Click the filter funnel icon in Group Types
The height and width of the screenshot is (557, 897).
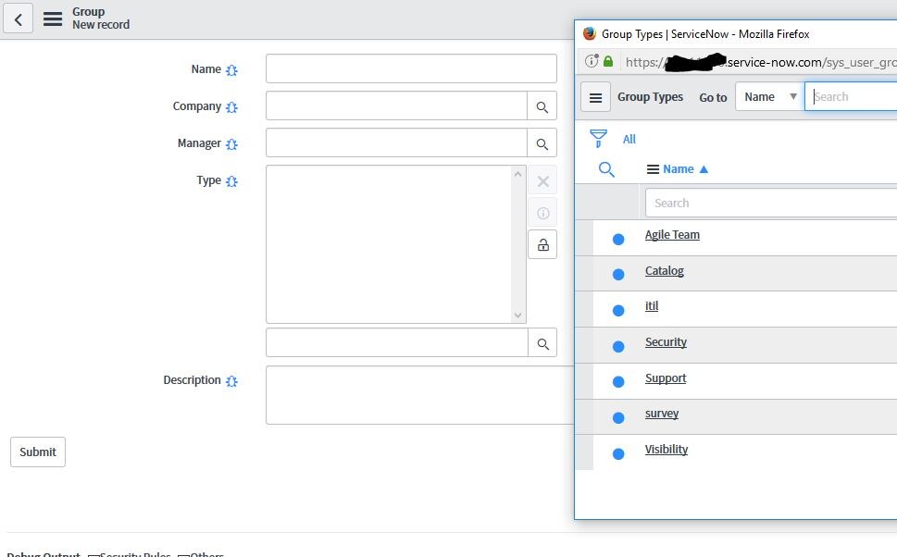tap(599, 139)
